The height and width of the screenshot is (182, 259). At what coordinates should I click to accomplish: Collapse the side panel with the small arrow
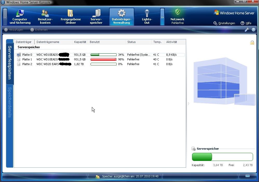[x=189, y=104]
